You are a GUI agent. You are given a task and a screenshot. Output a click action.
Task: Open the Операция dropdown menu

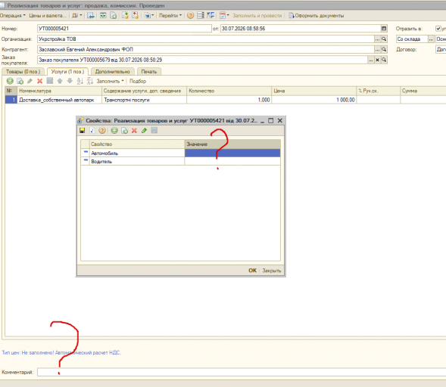(13, 16)
